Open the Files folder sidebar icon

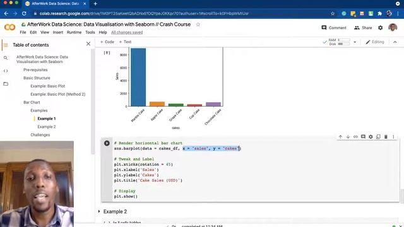6,84
